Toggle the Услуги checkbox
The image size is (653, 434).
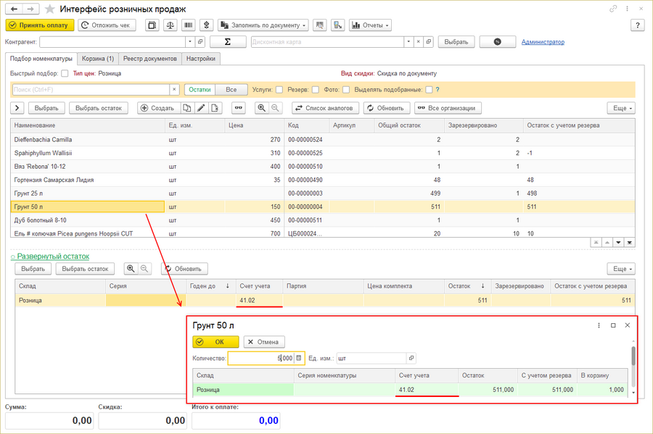tap(279, 90)
